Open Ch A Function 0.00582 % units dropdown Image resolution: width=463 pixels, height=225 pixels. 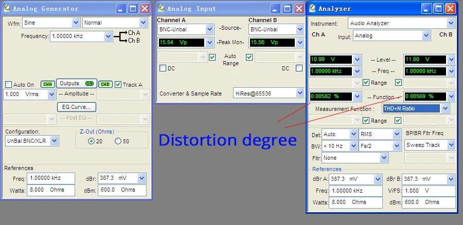(x=358, y=97)
